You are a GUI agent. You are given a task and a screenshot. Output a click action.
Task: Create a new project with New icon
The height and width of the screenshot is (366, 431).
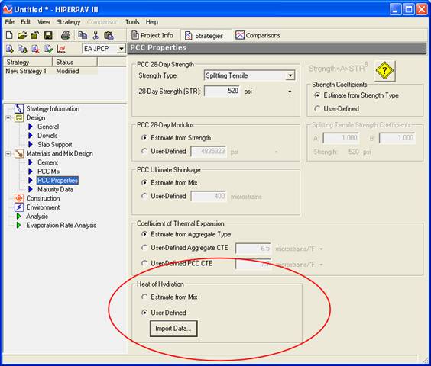pos(9,35)
